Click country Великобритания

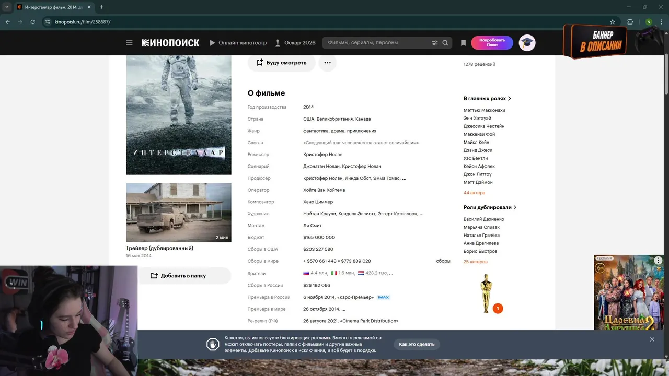point(335,119)
